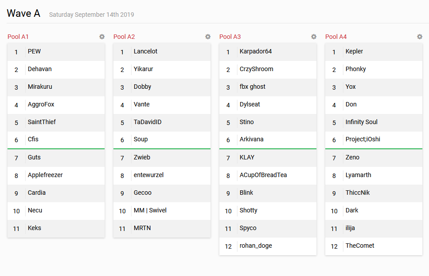Click the Wave A heading
This screenshot has width=429, height=276.
[23, 13]
